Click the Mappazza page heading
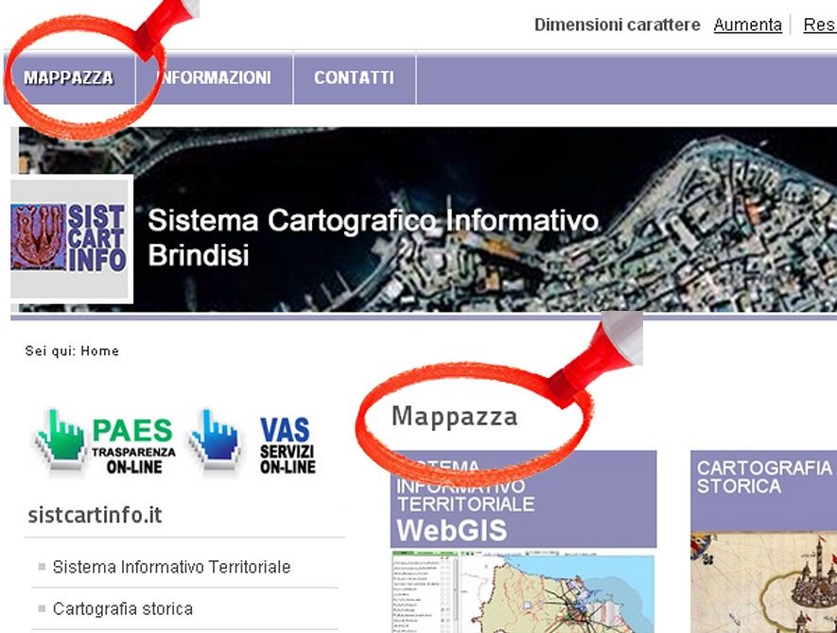Screen dimensions: 837x633 (454, 417)
